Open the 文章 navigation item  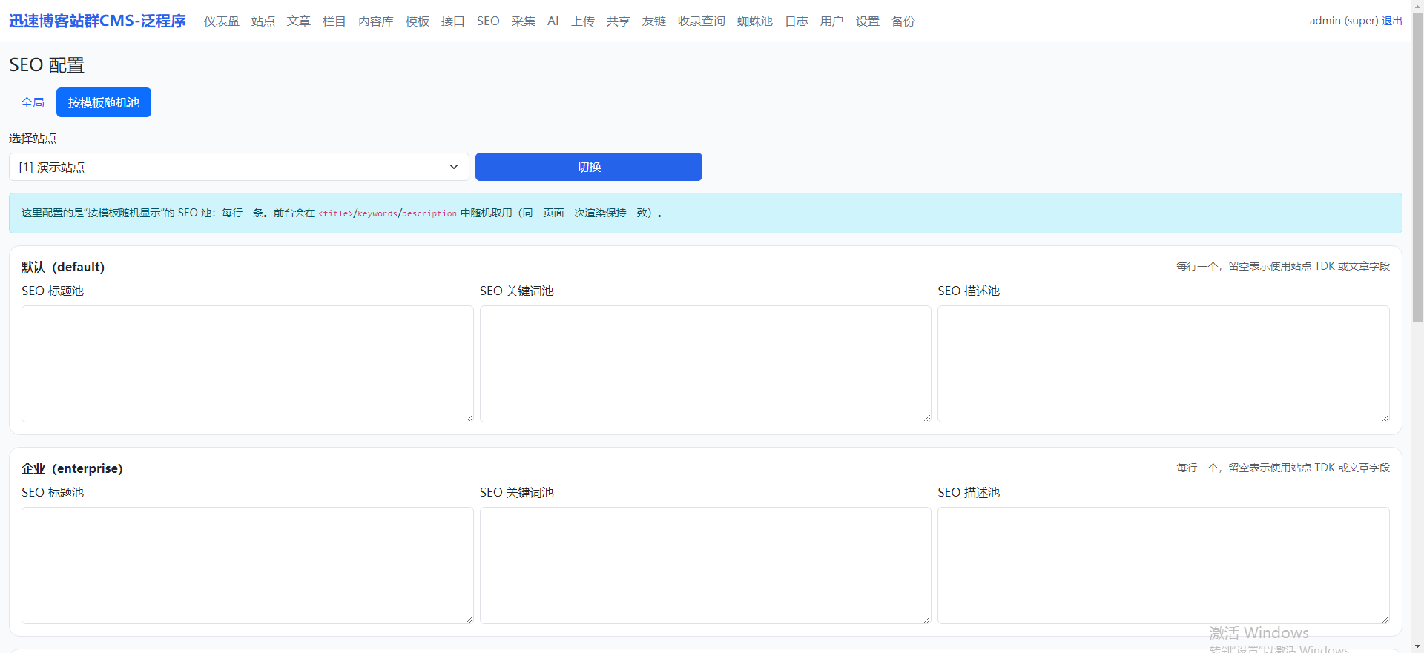click(x=298, y=21)
